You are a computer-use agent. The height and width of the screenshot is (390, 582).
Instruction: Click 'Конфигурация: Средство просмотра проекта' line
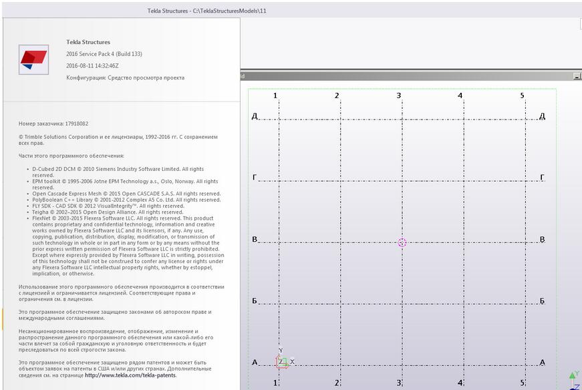tap(126, 77)
